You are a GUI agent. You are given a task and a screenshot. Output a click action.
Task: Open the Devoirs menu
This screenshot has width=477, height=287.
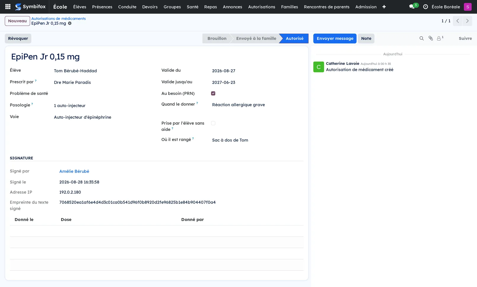pyautogui.click(x=150, y=7)
